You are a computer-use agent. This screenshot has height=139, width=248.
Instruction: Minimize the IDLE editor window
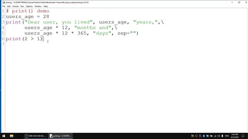point(232,2)
